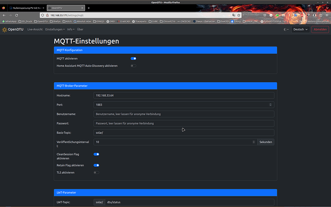Click the Port field stepper arrows
This screenshot has width=331, height=207.
pyautogui.click(x=271, y=105)
